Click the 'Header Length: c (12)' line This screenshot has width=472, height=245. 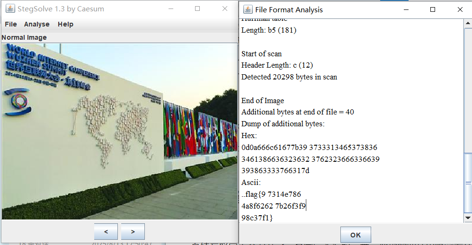277,65
